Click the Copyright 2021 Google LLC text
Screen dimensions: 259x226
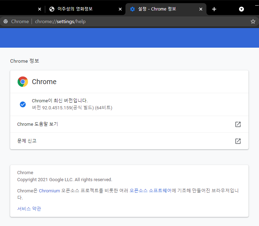pos(64,180)
